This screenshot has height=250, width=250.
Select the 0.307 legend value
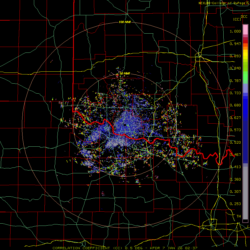[235, 192]
